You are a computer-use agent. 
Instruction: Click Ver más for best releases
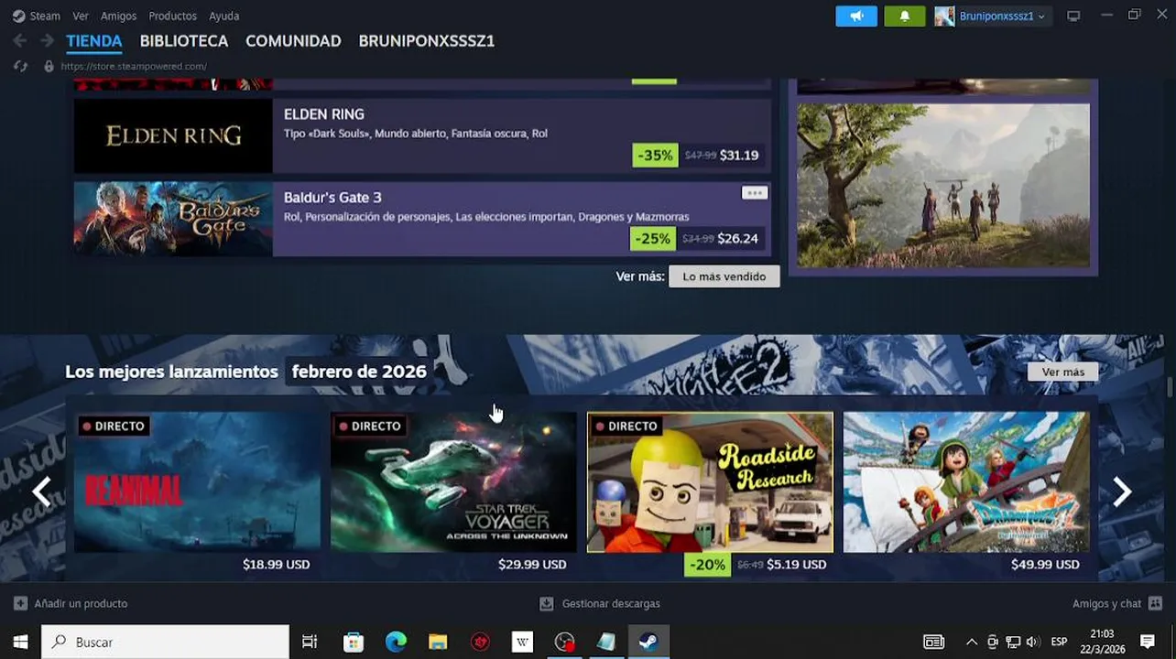(1062, 372)
